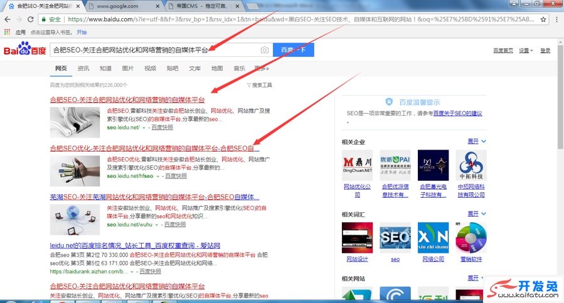Click the 开始 bookmark link
Screen dimensions: 564x303
click(x=82, y=33)
